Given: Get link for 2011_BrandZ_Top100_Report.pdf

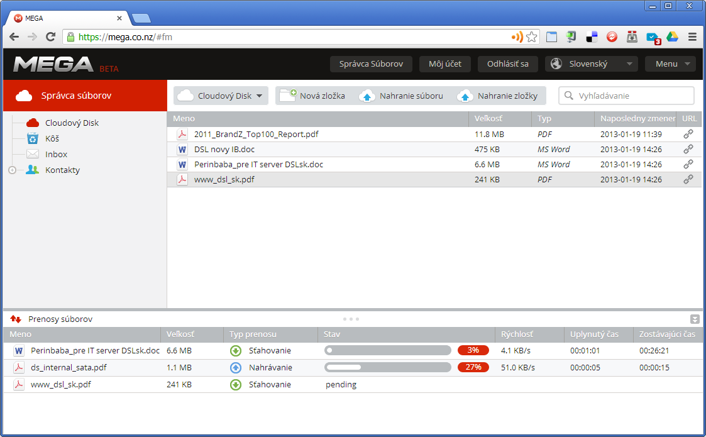Looking at the screenshot, I should (x=688, y=134).
